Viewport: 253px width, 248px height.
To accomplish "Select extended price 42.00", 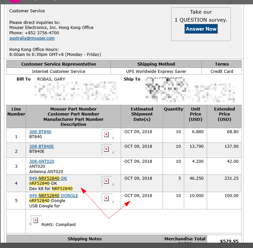I will point(233,161).
